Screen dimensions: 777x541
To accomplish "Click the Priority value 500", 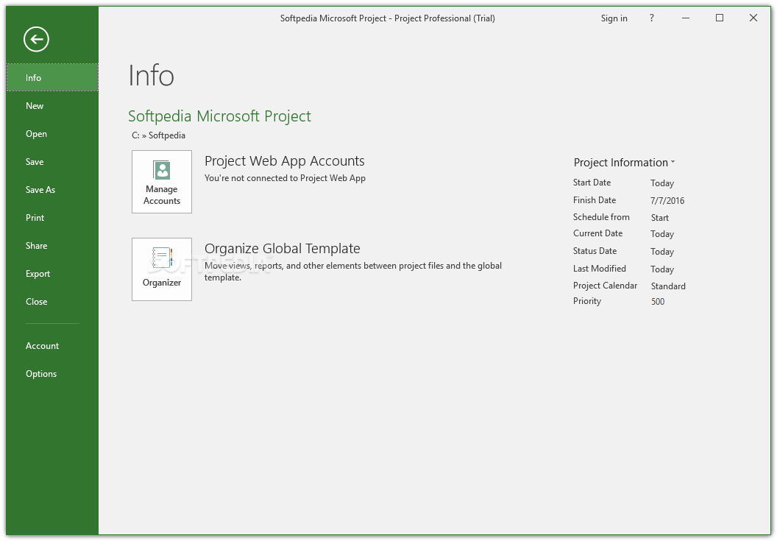I will [x=658, y=302].
